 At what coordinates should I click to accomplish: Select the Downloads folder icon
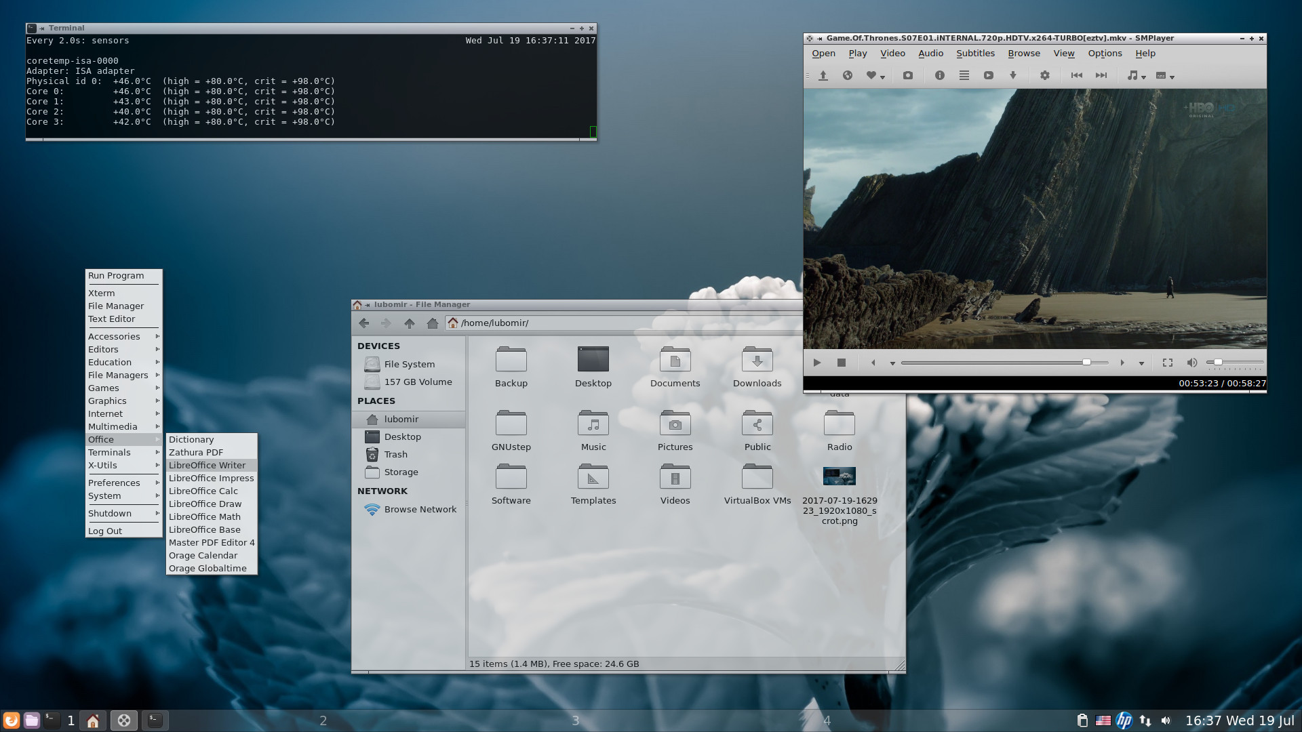757,359
